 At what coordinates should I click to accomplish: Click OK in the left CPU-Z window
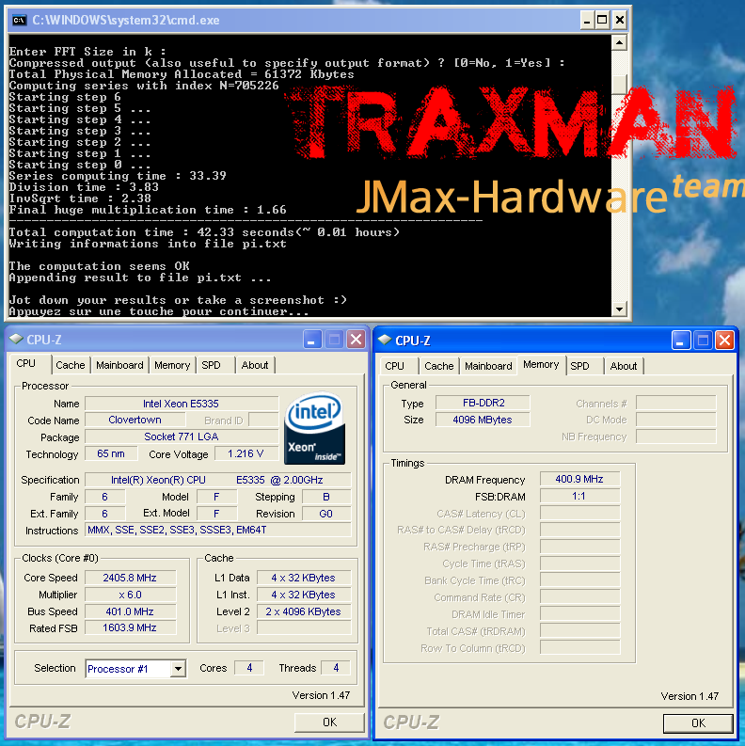329,722
